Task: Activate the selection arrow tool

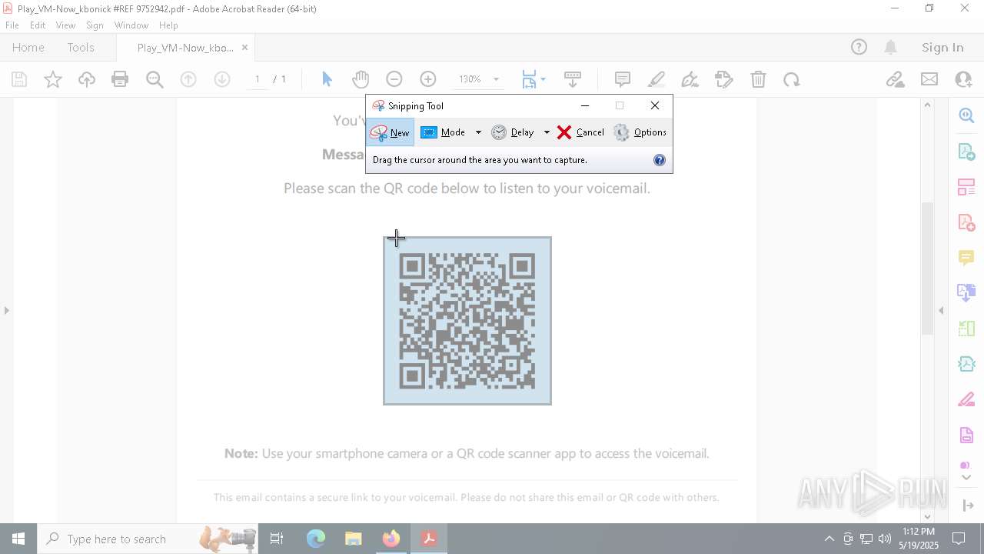Action: [x=327, y=79]
